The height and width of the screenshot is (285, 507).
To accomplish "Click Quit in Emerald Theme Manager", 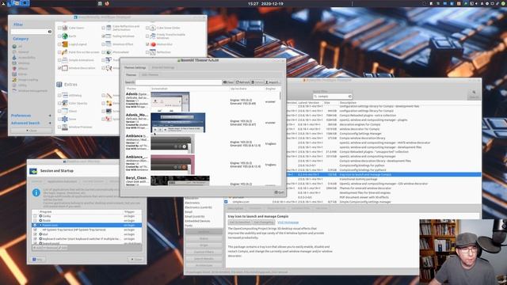I will [280, 192].
